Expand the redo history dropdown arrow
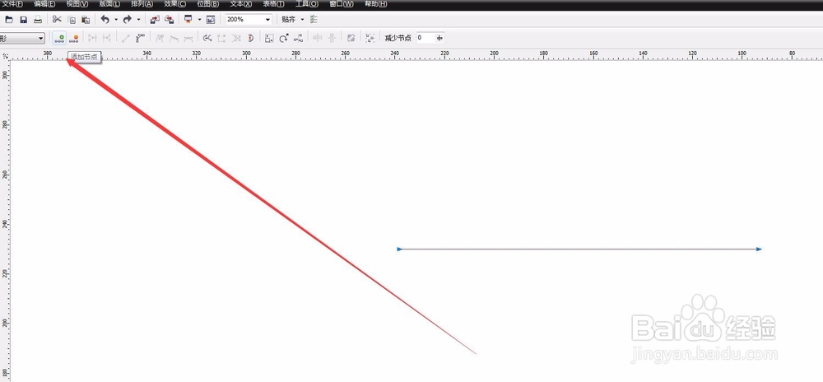The height and width of the screenshot is (382, 823). (x=138, y=20)
